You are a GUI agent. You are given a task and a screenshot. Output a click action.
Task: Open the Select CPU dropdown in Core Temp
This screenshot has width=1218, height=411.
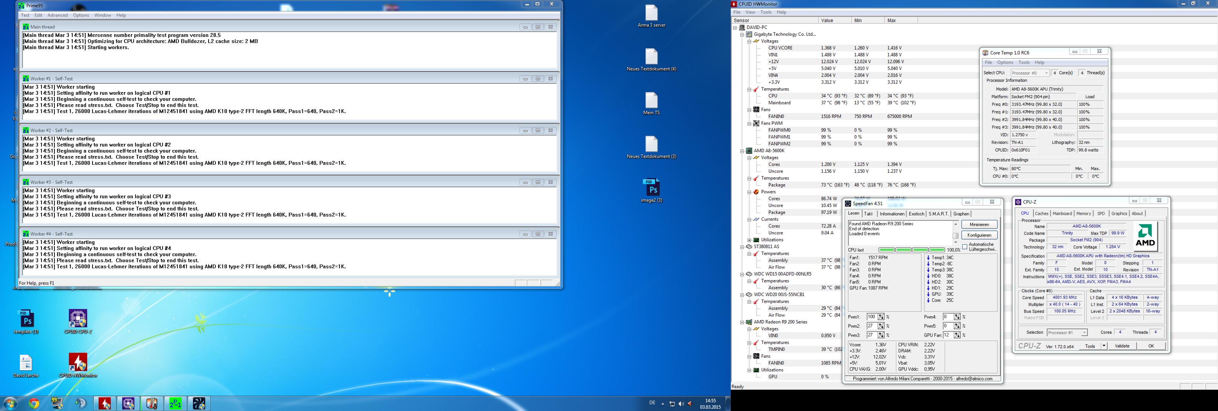(x=1030, y=73)
